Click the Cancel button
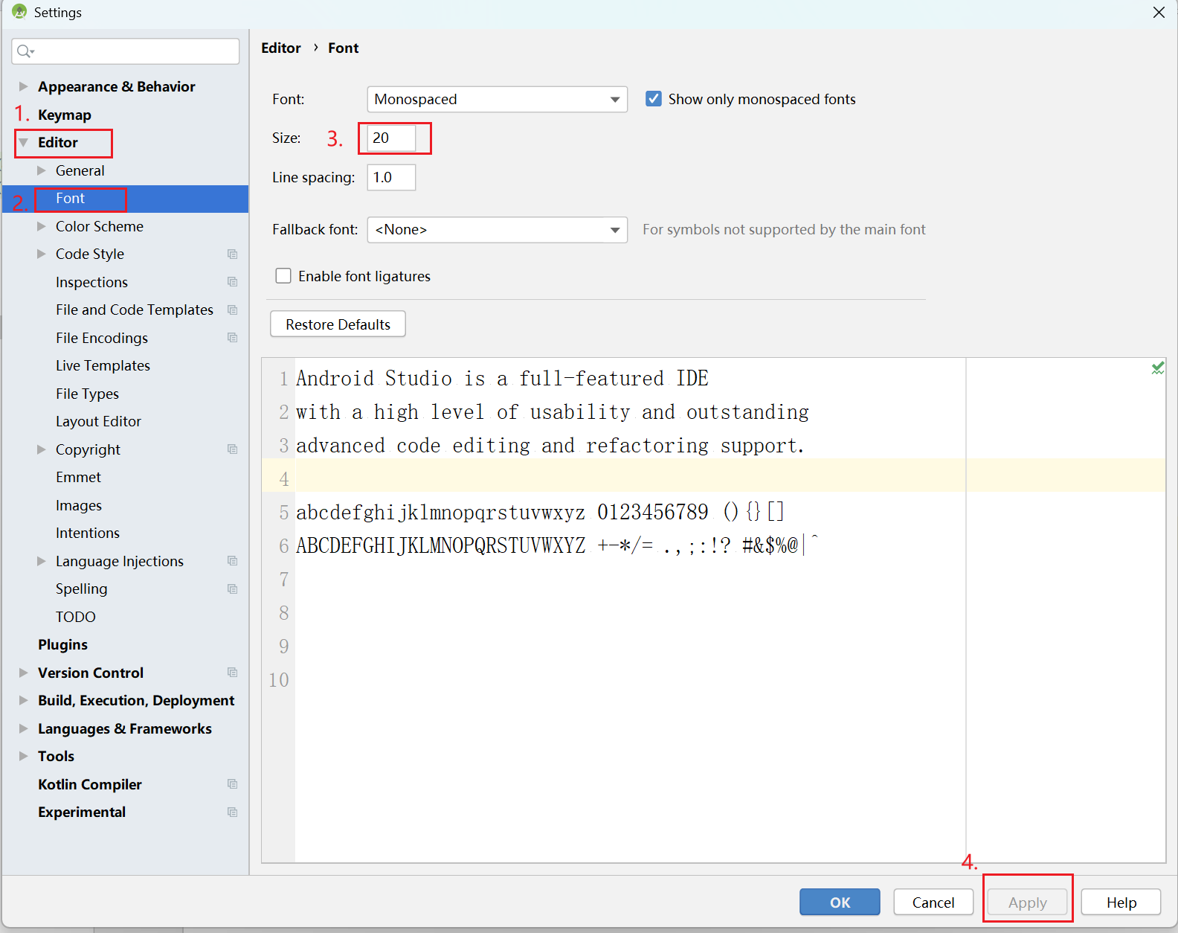1178x933 pixels. coord(933,902)
